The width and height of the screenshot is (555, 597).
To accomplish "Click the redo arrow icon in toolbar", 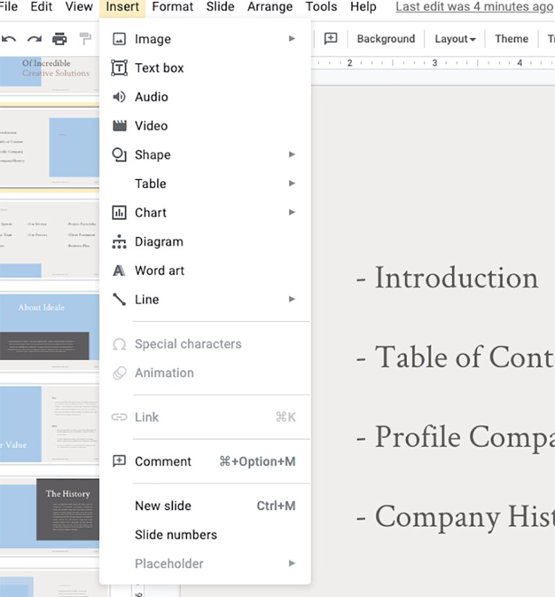I will coord(34,39).
